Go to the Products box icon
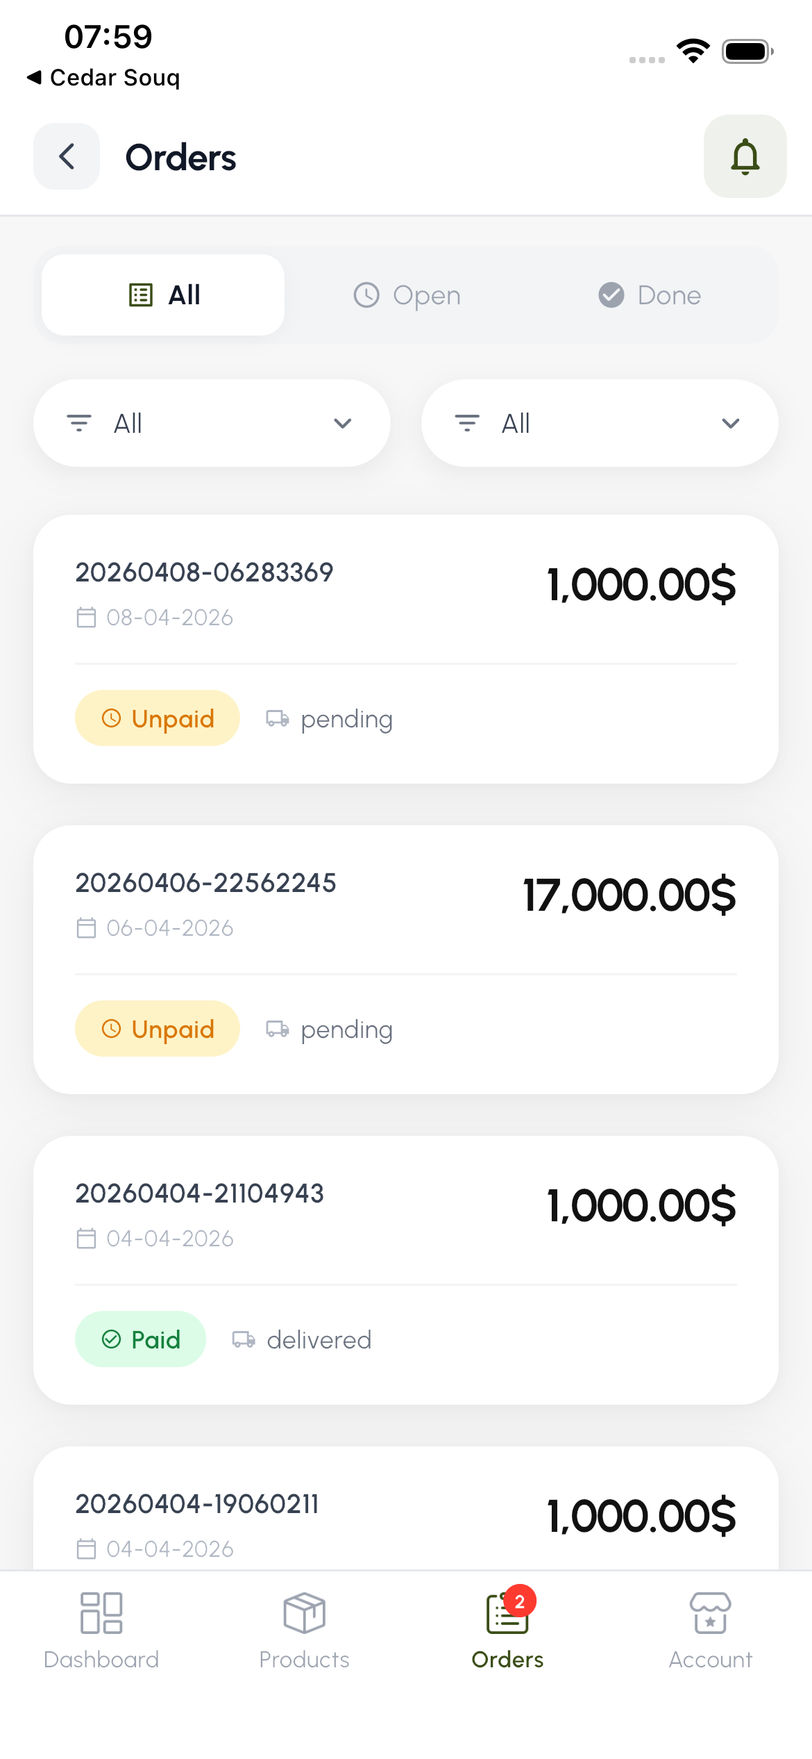This screenshot has width=812, height=1759. [x=304, y=1612]
